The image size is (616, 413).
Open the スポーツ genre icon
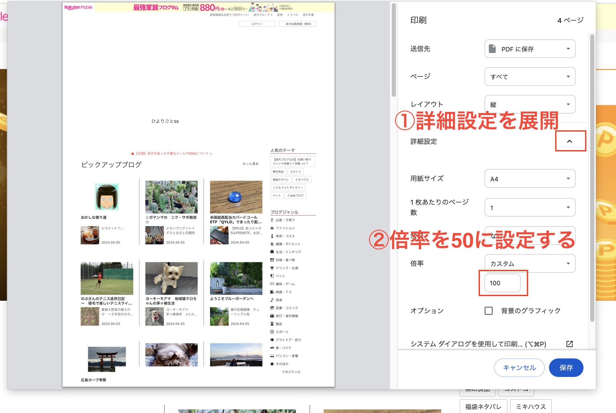[x=272, y=332]
